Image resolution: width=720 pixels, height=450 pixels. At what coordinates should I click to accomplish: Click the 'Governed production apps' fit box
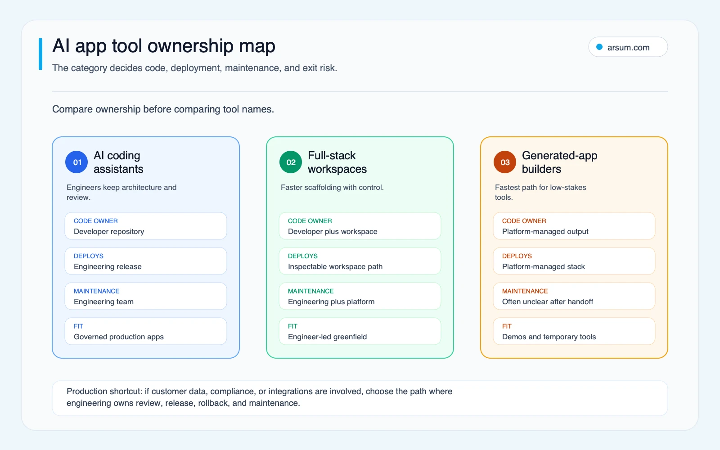tap(146, 331)
